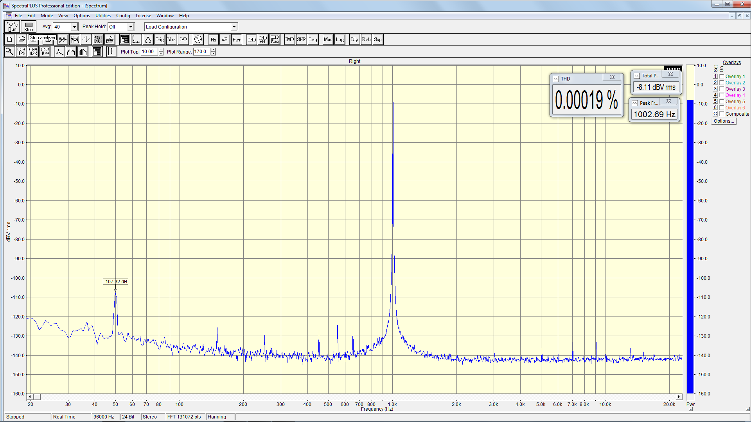Click the Zoom Out Full icon

click(x=45, y=52)
